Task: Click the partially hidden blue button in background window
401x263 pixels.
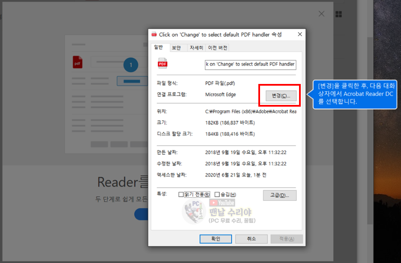Action: click(141, 214)
